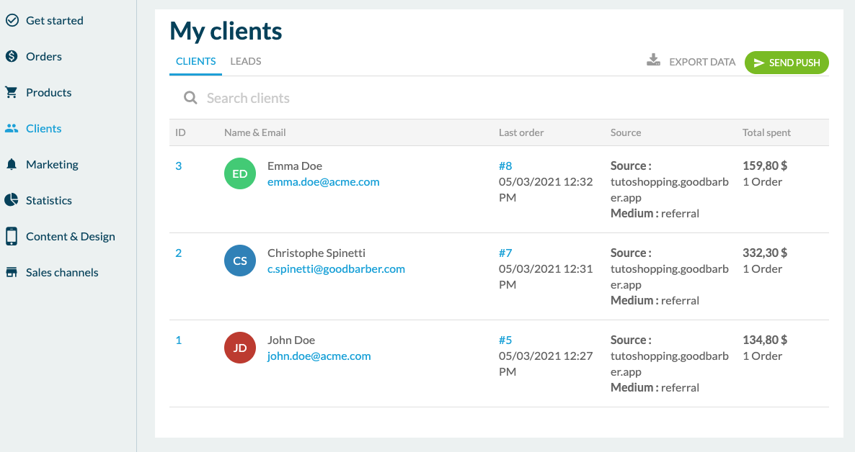
Task: Open the Clients sidebar menu item
Action: click(x=43, y=128)
